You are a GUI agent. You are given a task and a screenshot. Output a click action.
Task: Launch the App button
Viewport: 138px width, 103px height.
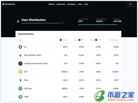pyautogui.click(x=131, y=4)
